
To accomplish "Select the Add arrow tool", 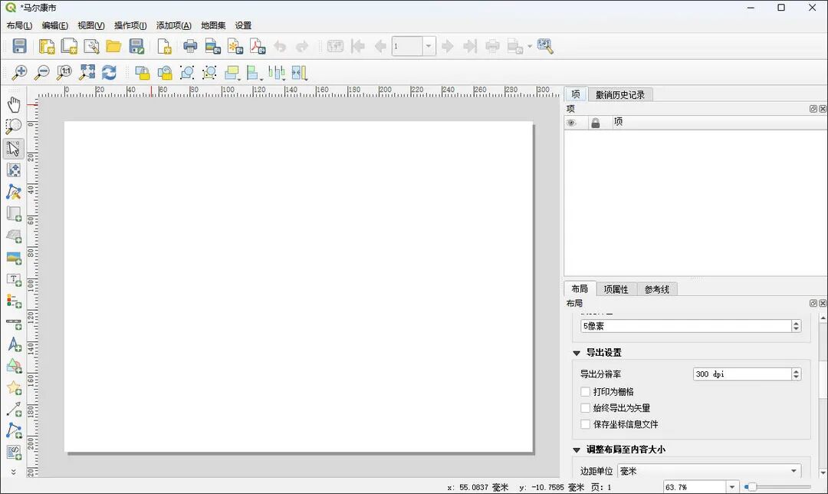I will (x=14, y=410).
